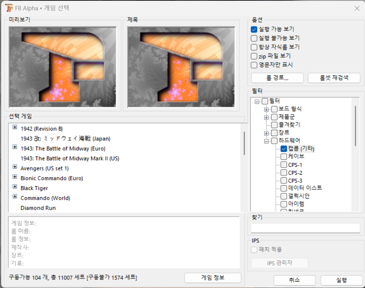Check the CPS-1 hardware filter
The width and height of the screenshot is (365, 288).
[x=284, y=164]
